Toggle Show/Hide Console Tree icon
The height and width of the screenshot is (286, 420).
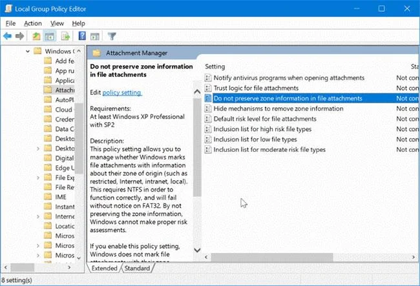tap(50, 36)
